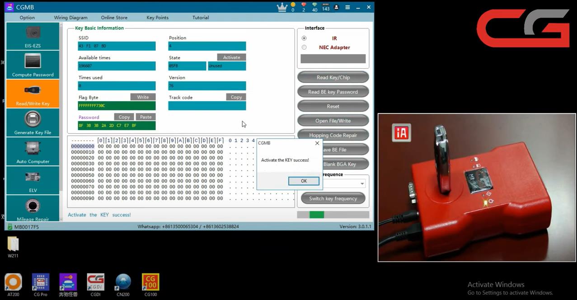Click the Activate button beside State
Image resolution: width=577 pixels, height=300 pixels.
click(231, 57)
